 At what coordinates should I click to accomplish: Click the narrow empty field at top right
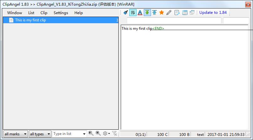[x=236, y=21]
